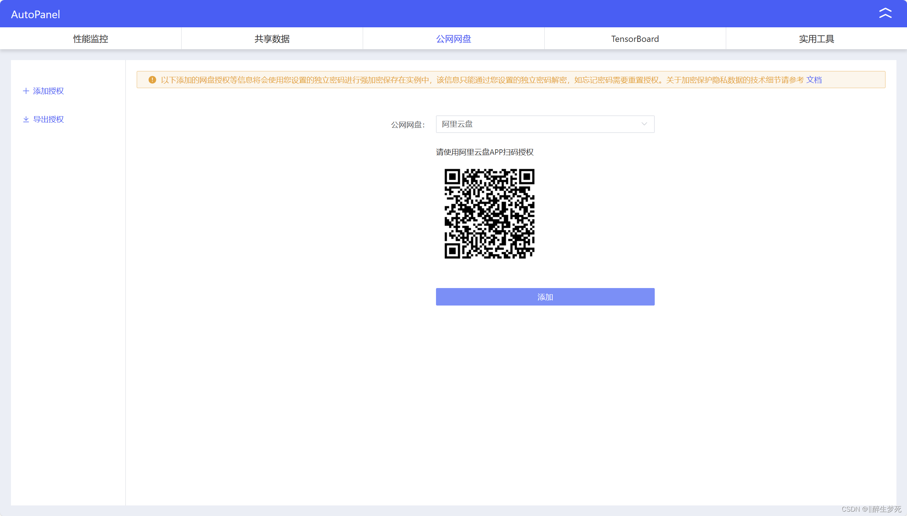Screen dimensions: 907x516
Task: Click the AutoPanel title text
Action: [35, 14]
